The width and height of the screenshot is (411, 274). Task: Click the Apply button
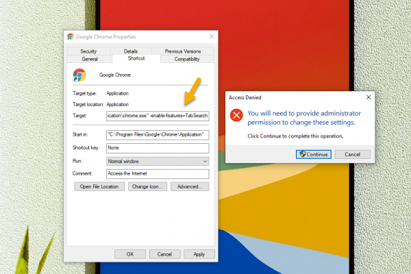199,254
